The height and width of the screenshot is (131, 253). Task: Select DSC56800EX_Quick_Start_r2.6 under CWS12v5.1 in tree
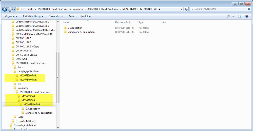(x=31, y=63)
